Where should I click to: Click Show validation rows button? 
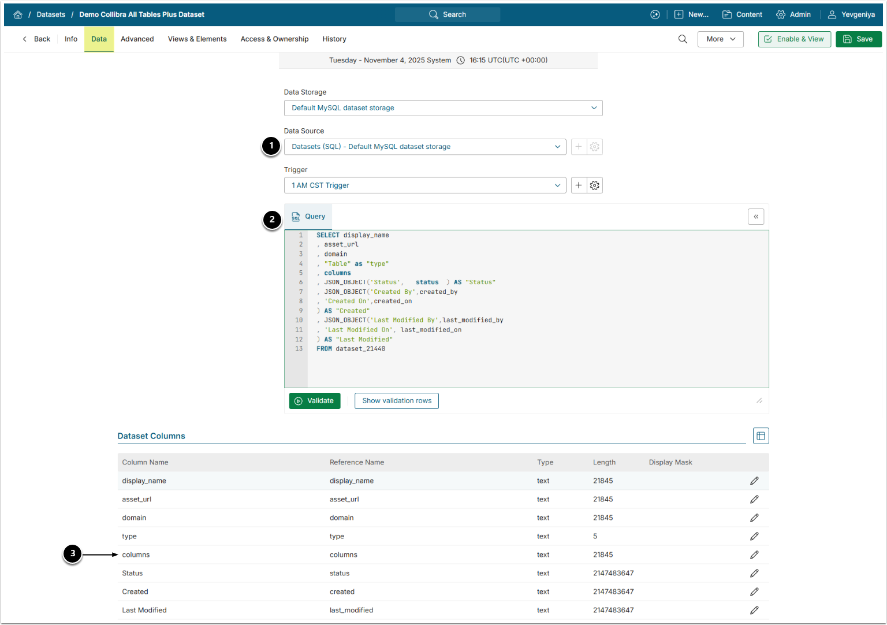[397, 401]
